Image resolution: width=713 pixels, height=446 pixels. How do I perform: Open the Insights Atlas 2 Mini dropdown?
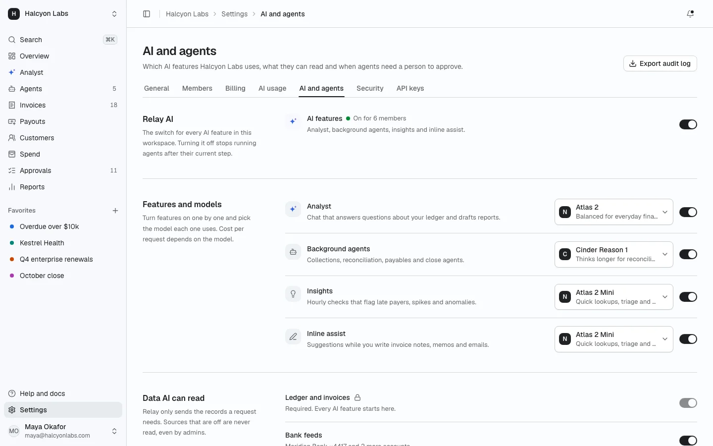pos(613,297)
